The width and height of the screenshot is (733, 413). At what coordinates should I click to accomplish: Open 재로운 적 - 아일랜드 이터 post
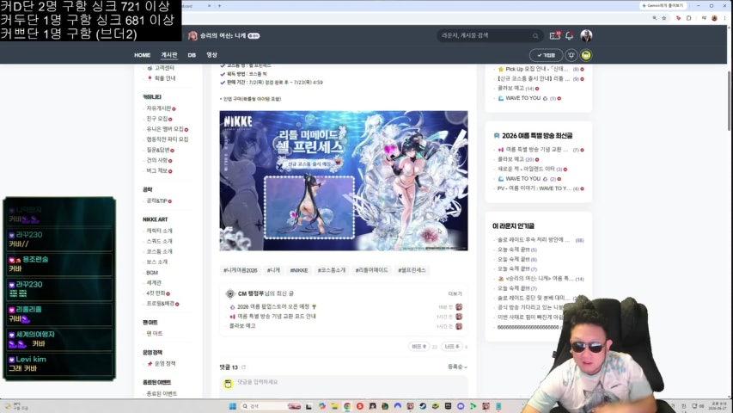pos(526,169)
